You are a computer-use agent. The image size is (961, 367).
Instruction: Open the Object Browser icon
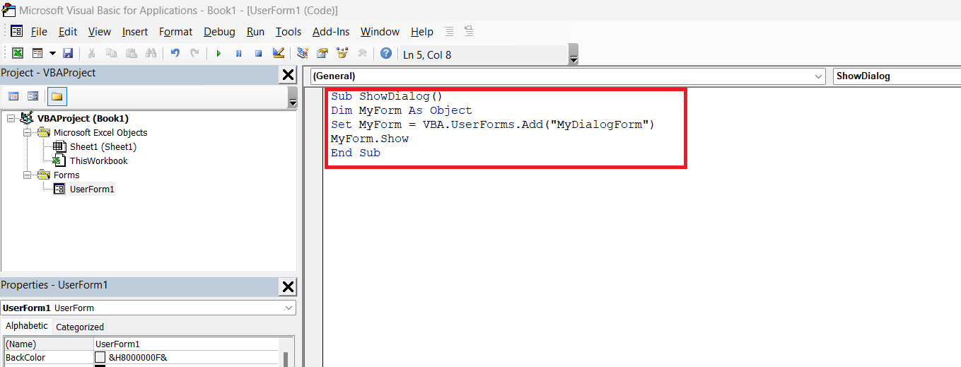pyautogui.click(x=342, y=53)
